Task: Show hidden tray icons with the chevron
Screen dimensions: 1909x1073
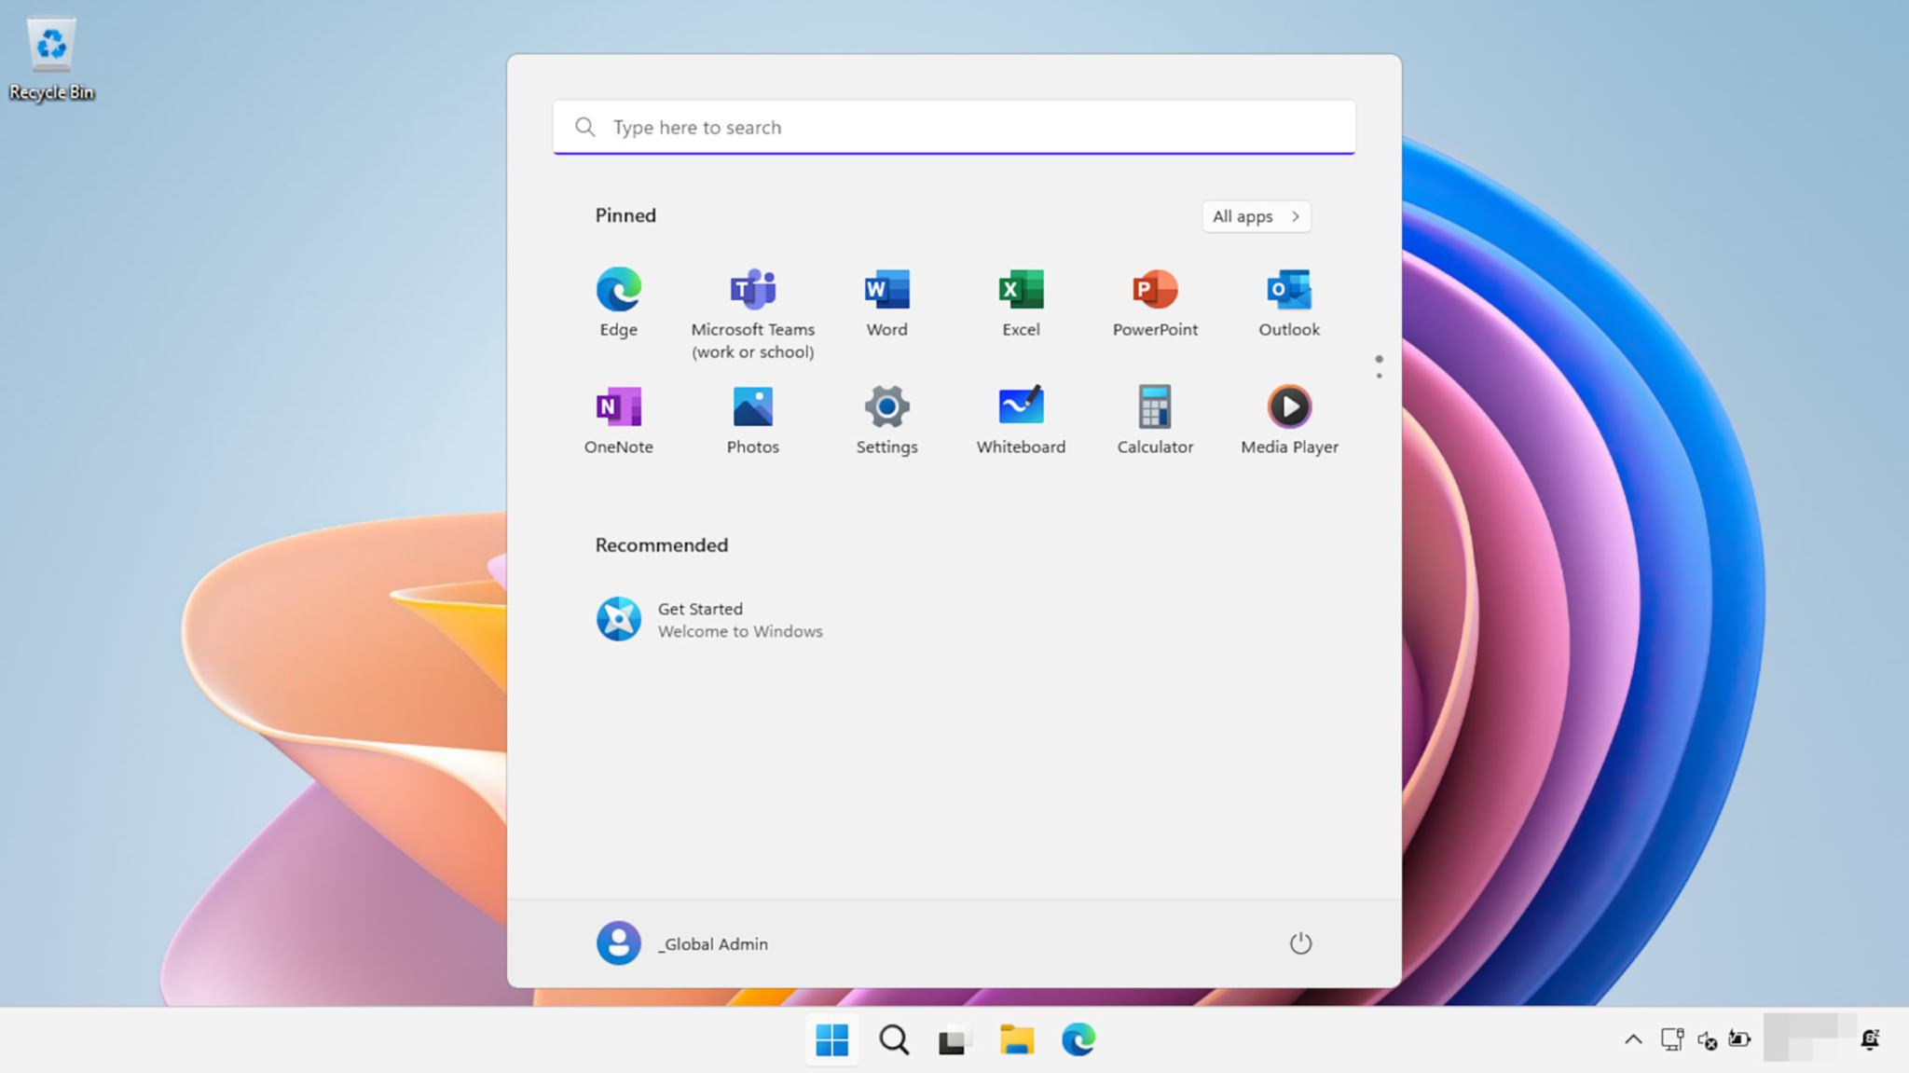Action: (1633, 1039)
